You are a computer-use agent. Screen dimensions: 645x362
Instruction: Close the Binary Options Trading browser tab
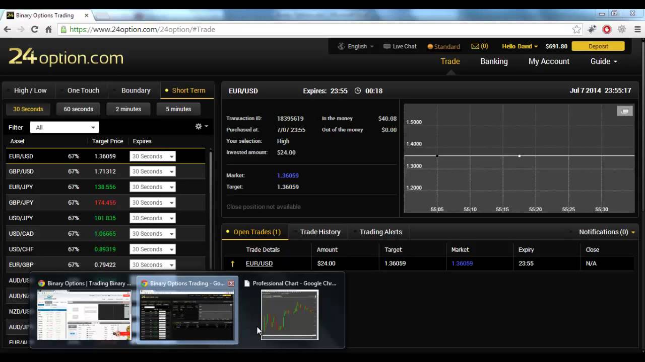pyautogui.click(x=86, y=15)
